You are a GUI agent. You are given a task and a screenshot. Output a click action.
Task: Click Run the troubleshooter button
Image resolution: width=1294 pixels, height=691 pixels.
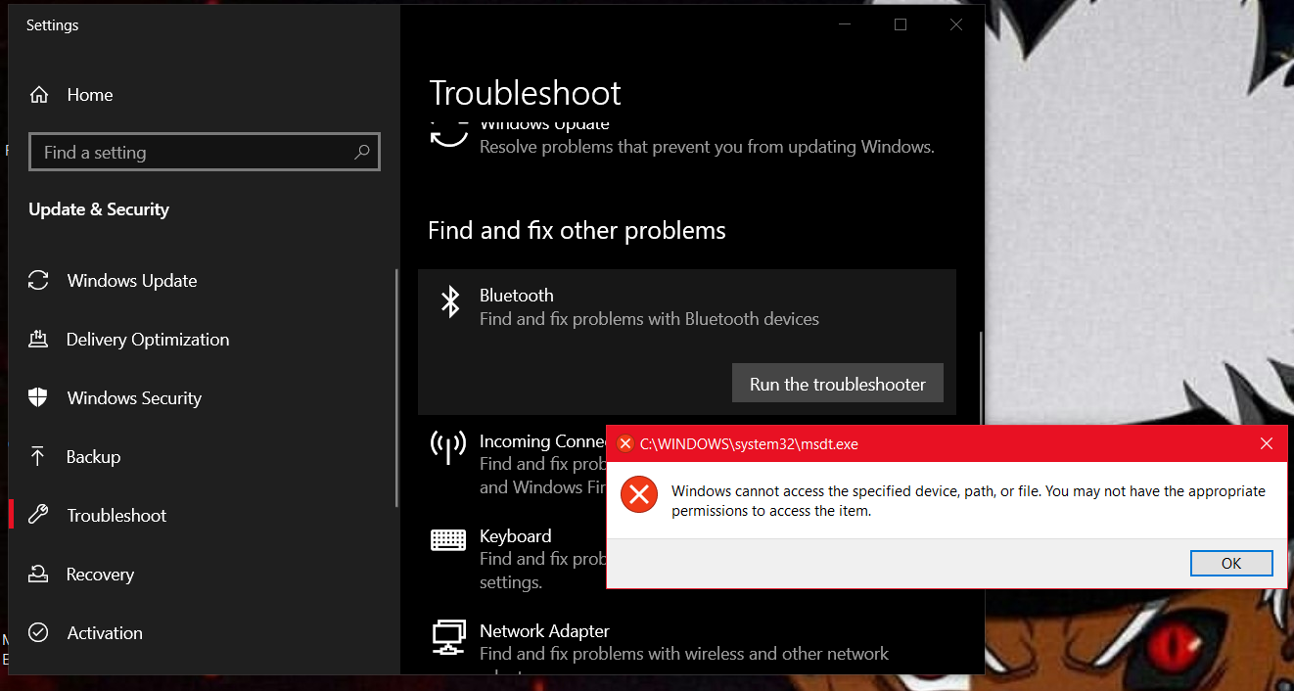click(x=838, y=384)
